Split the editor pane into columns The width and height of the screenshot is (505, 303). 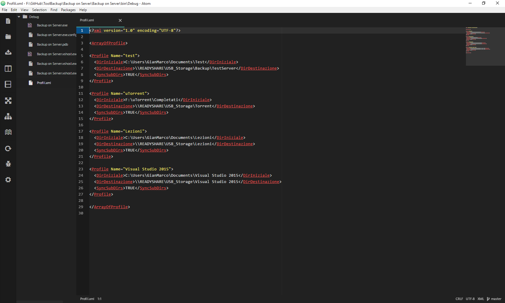(x=8, y=69)
